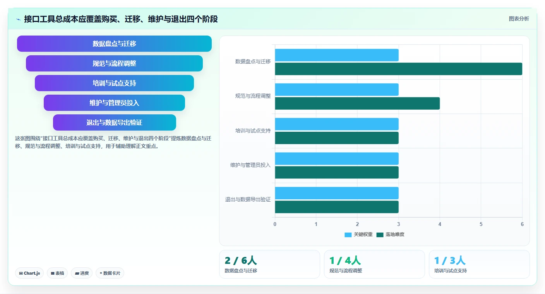Toggle the 关键权重 legend swatch
This screenshot has width=545, height=294.
pos(348,235)
